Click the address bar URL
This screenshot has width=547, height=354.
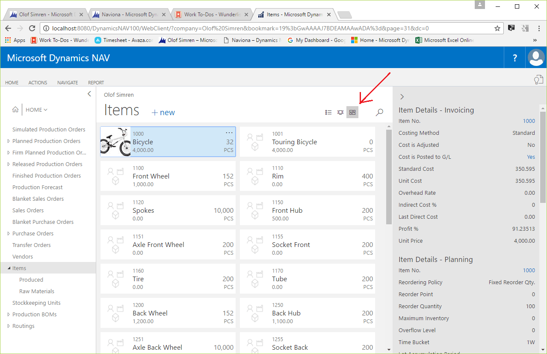239,28
